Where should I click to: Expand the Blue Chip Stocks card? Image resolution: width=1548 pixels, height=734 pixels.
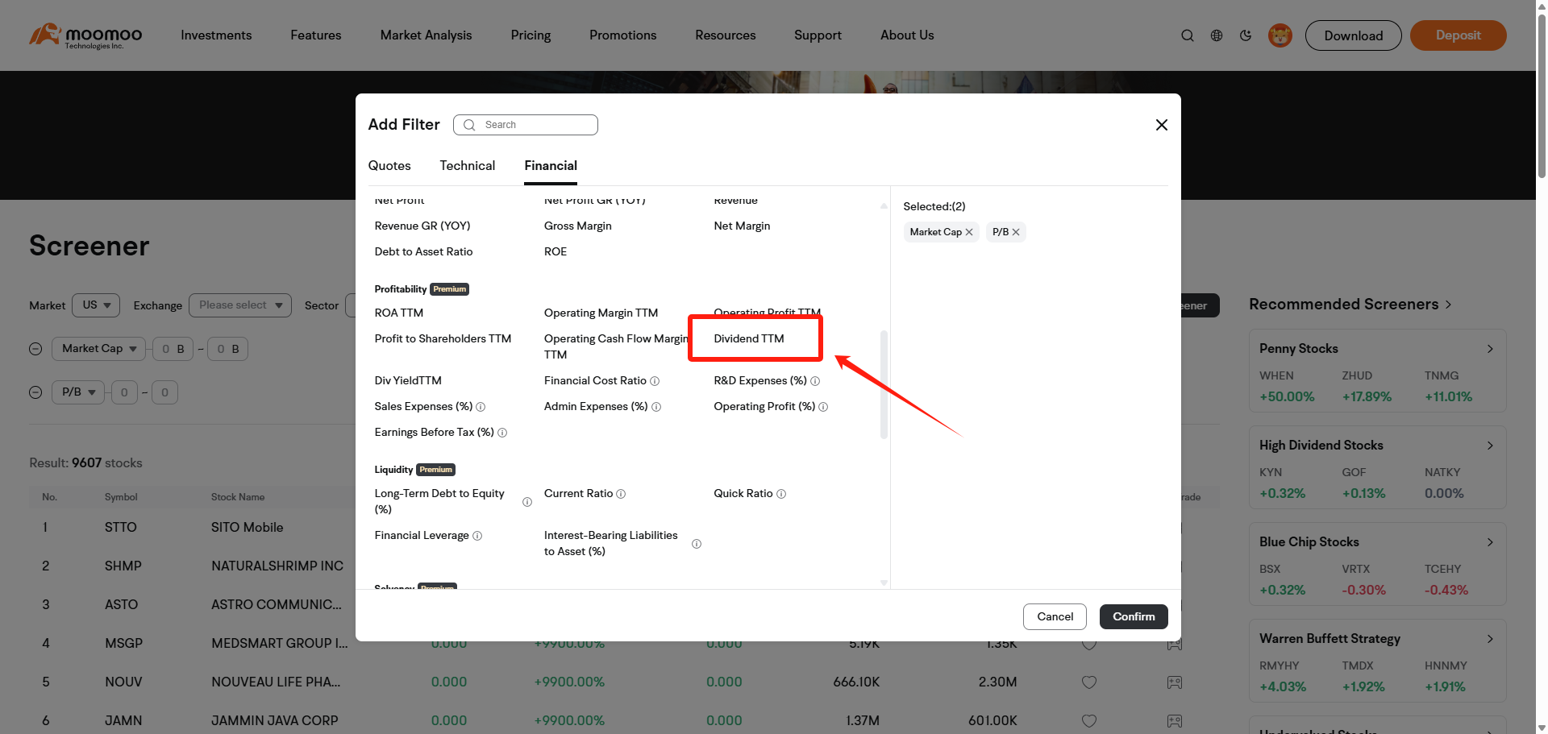coord(1490,542)
